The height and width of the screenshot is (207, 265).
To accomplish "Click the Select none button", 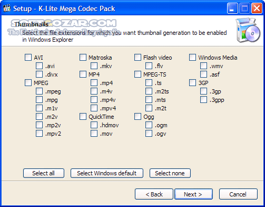I will (x=170, y=173).
